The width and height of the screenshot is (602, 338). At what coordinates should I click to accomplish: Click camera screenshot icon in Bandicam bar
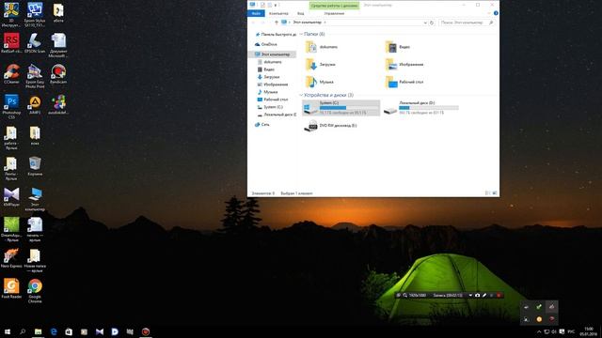[x=477, y=295]
